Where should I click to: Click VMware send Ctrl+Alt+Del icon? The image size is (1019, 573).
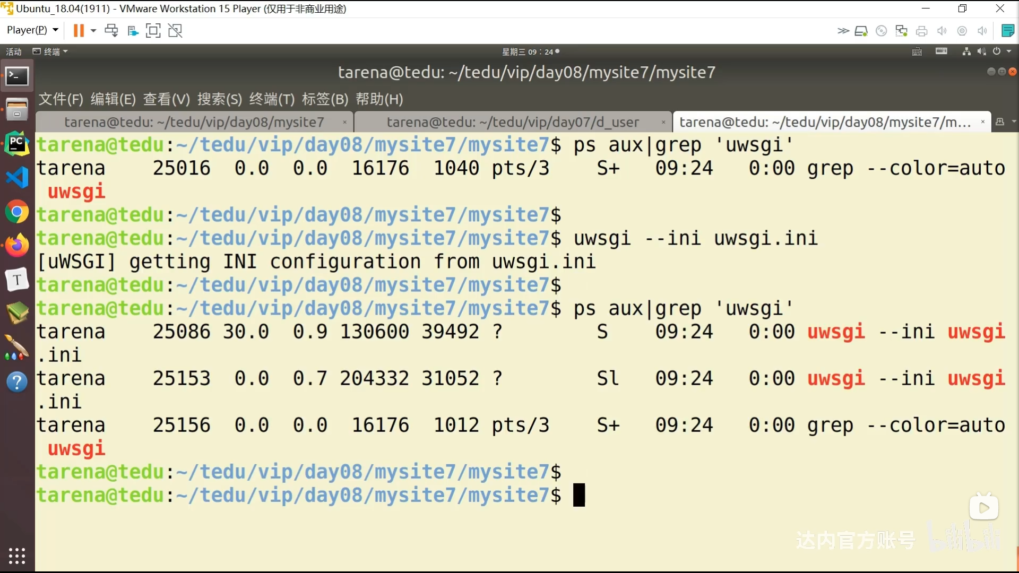coord(111,30)
